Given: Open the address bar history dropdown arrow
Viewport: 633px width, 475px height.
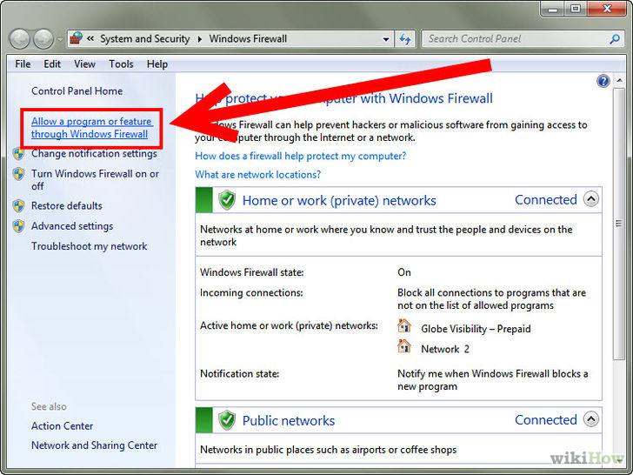Looking at the screenshot, I should tap(386, 39).
